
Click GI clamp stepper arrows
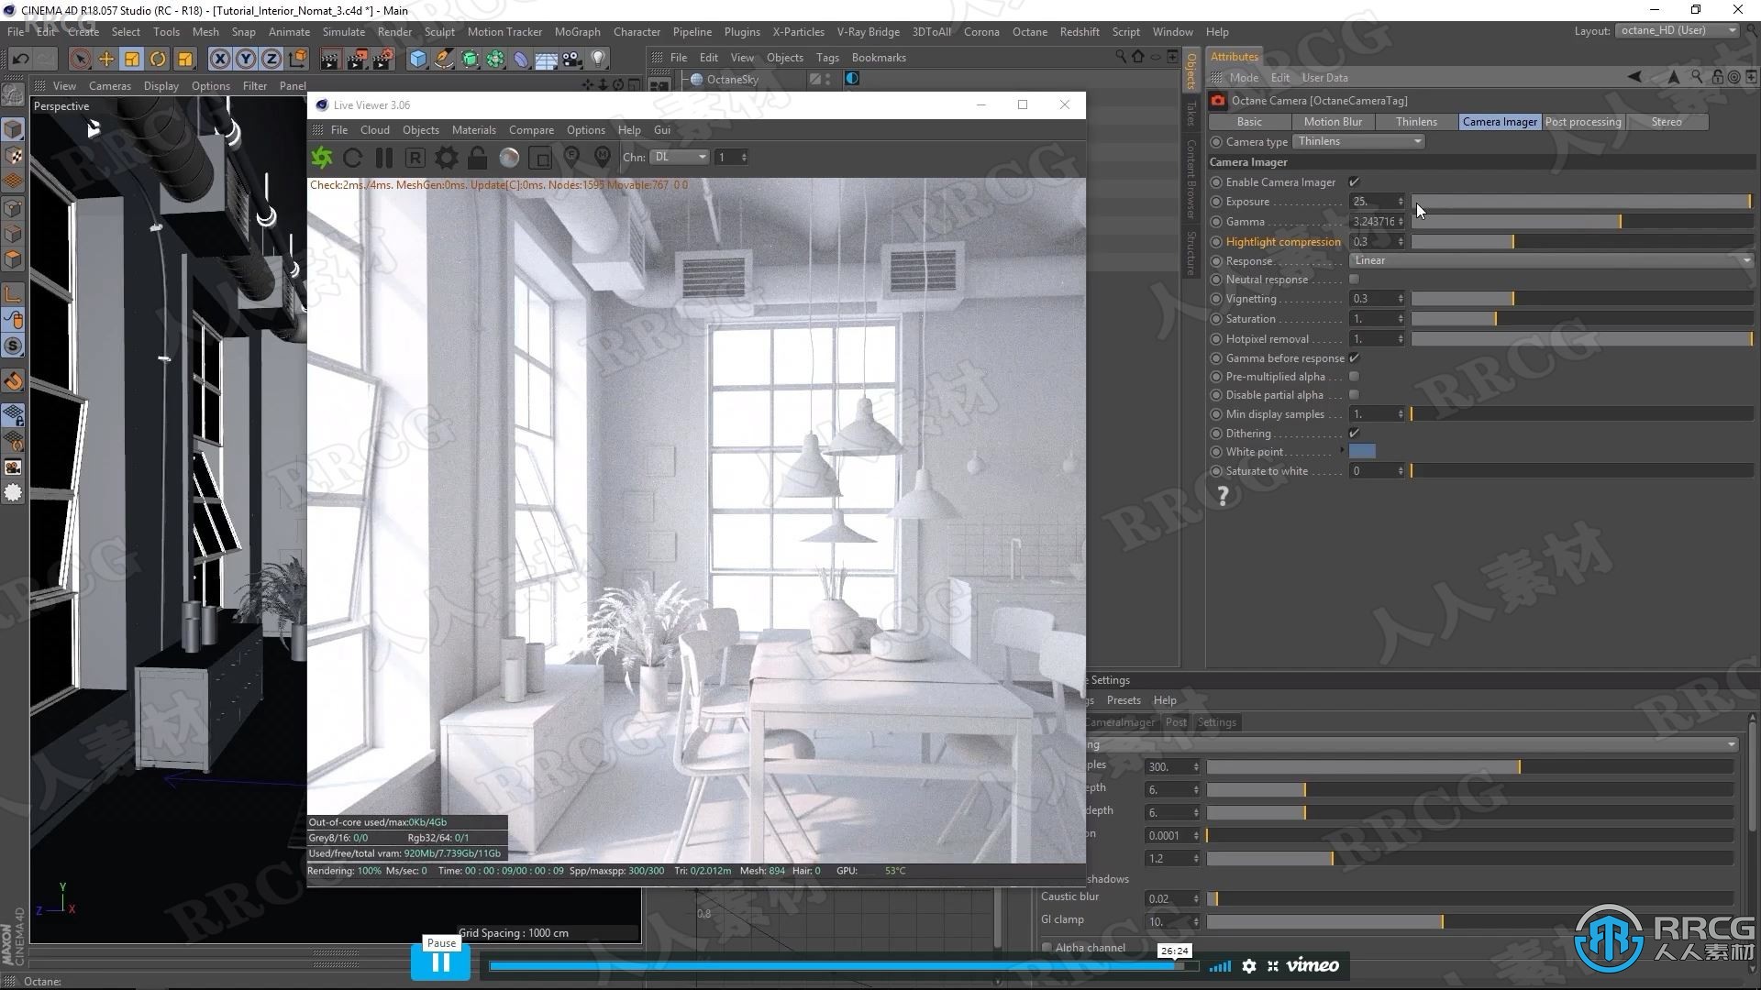click(x=1195, y=922)
